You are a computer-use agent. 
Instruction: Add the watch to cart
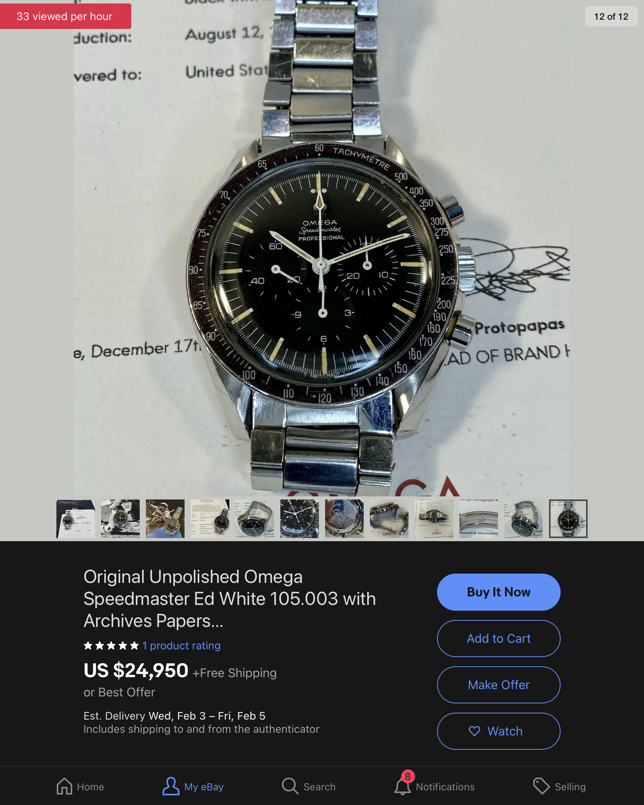(x=498, y=639)
